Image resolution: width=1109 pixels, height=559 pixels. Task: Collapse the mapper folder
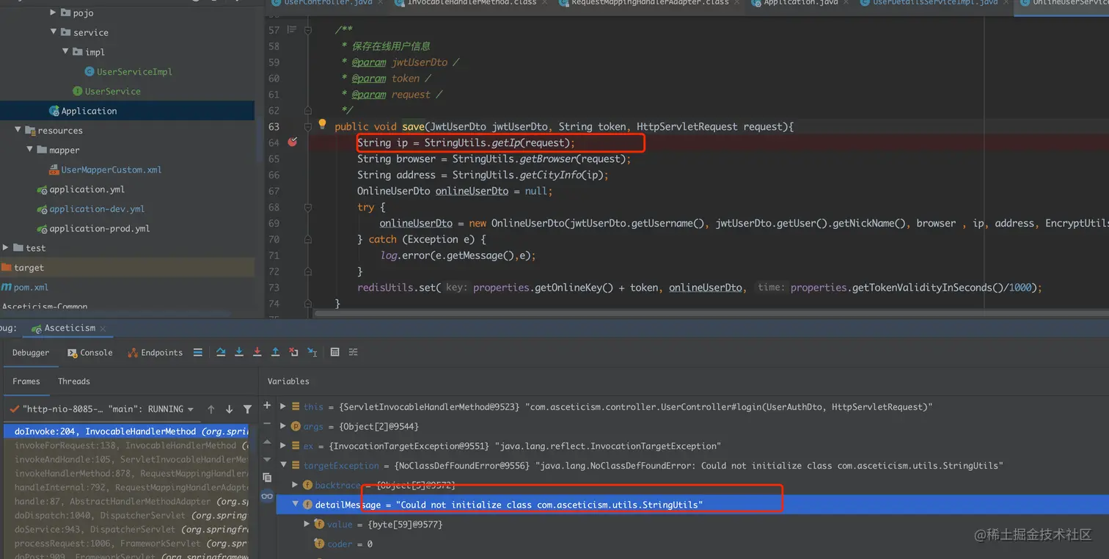(x=30, y=150)
